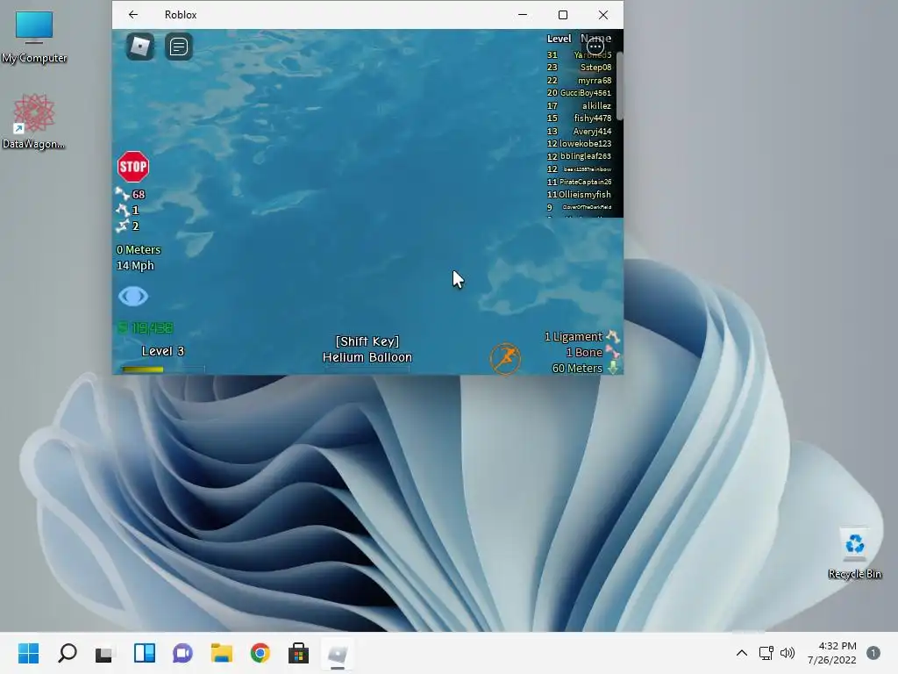Open the notification badge in taskbar
This screenshot has height=674, width=898.
tap(873, 653)
